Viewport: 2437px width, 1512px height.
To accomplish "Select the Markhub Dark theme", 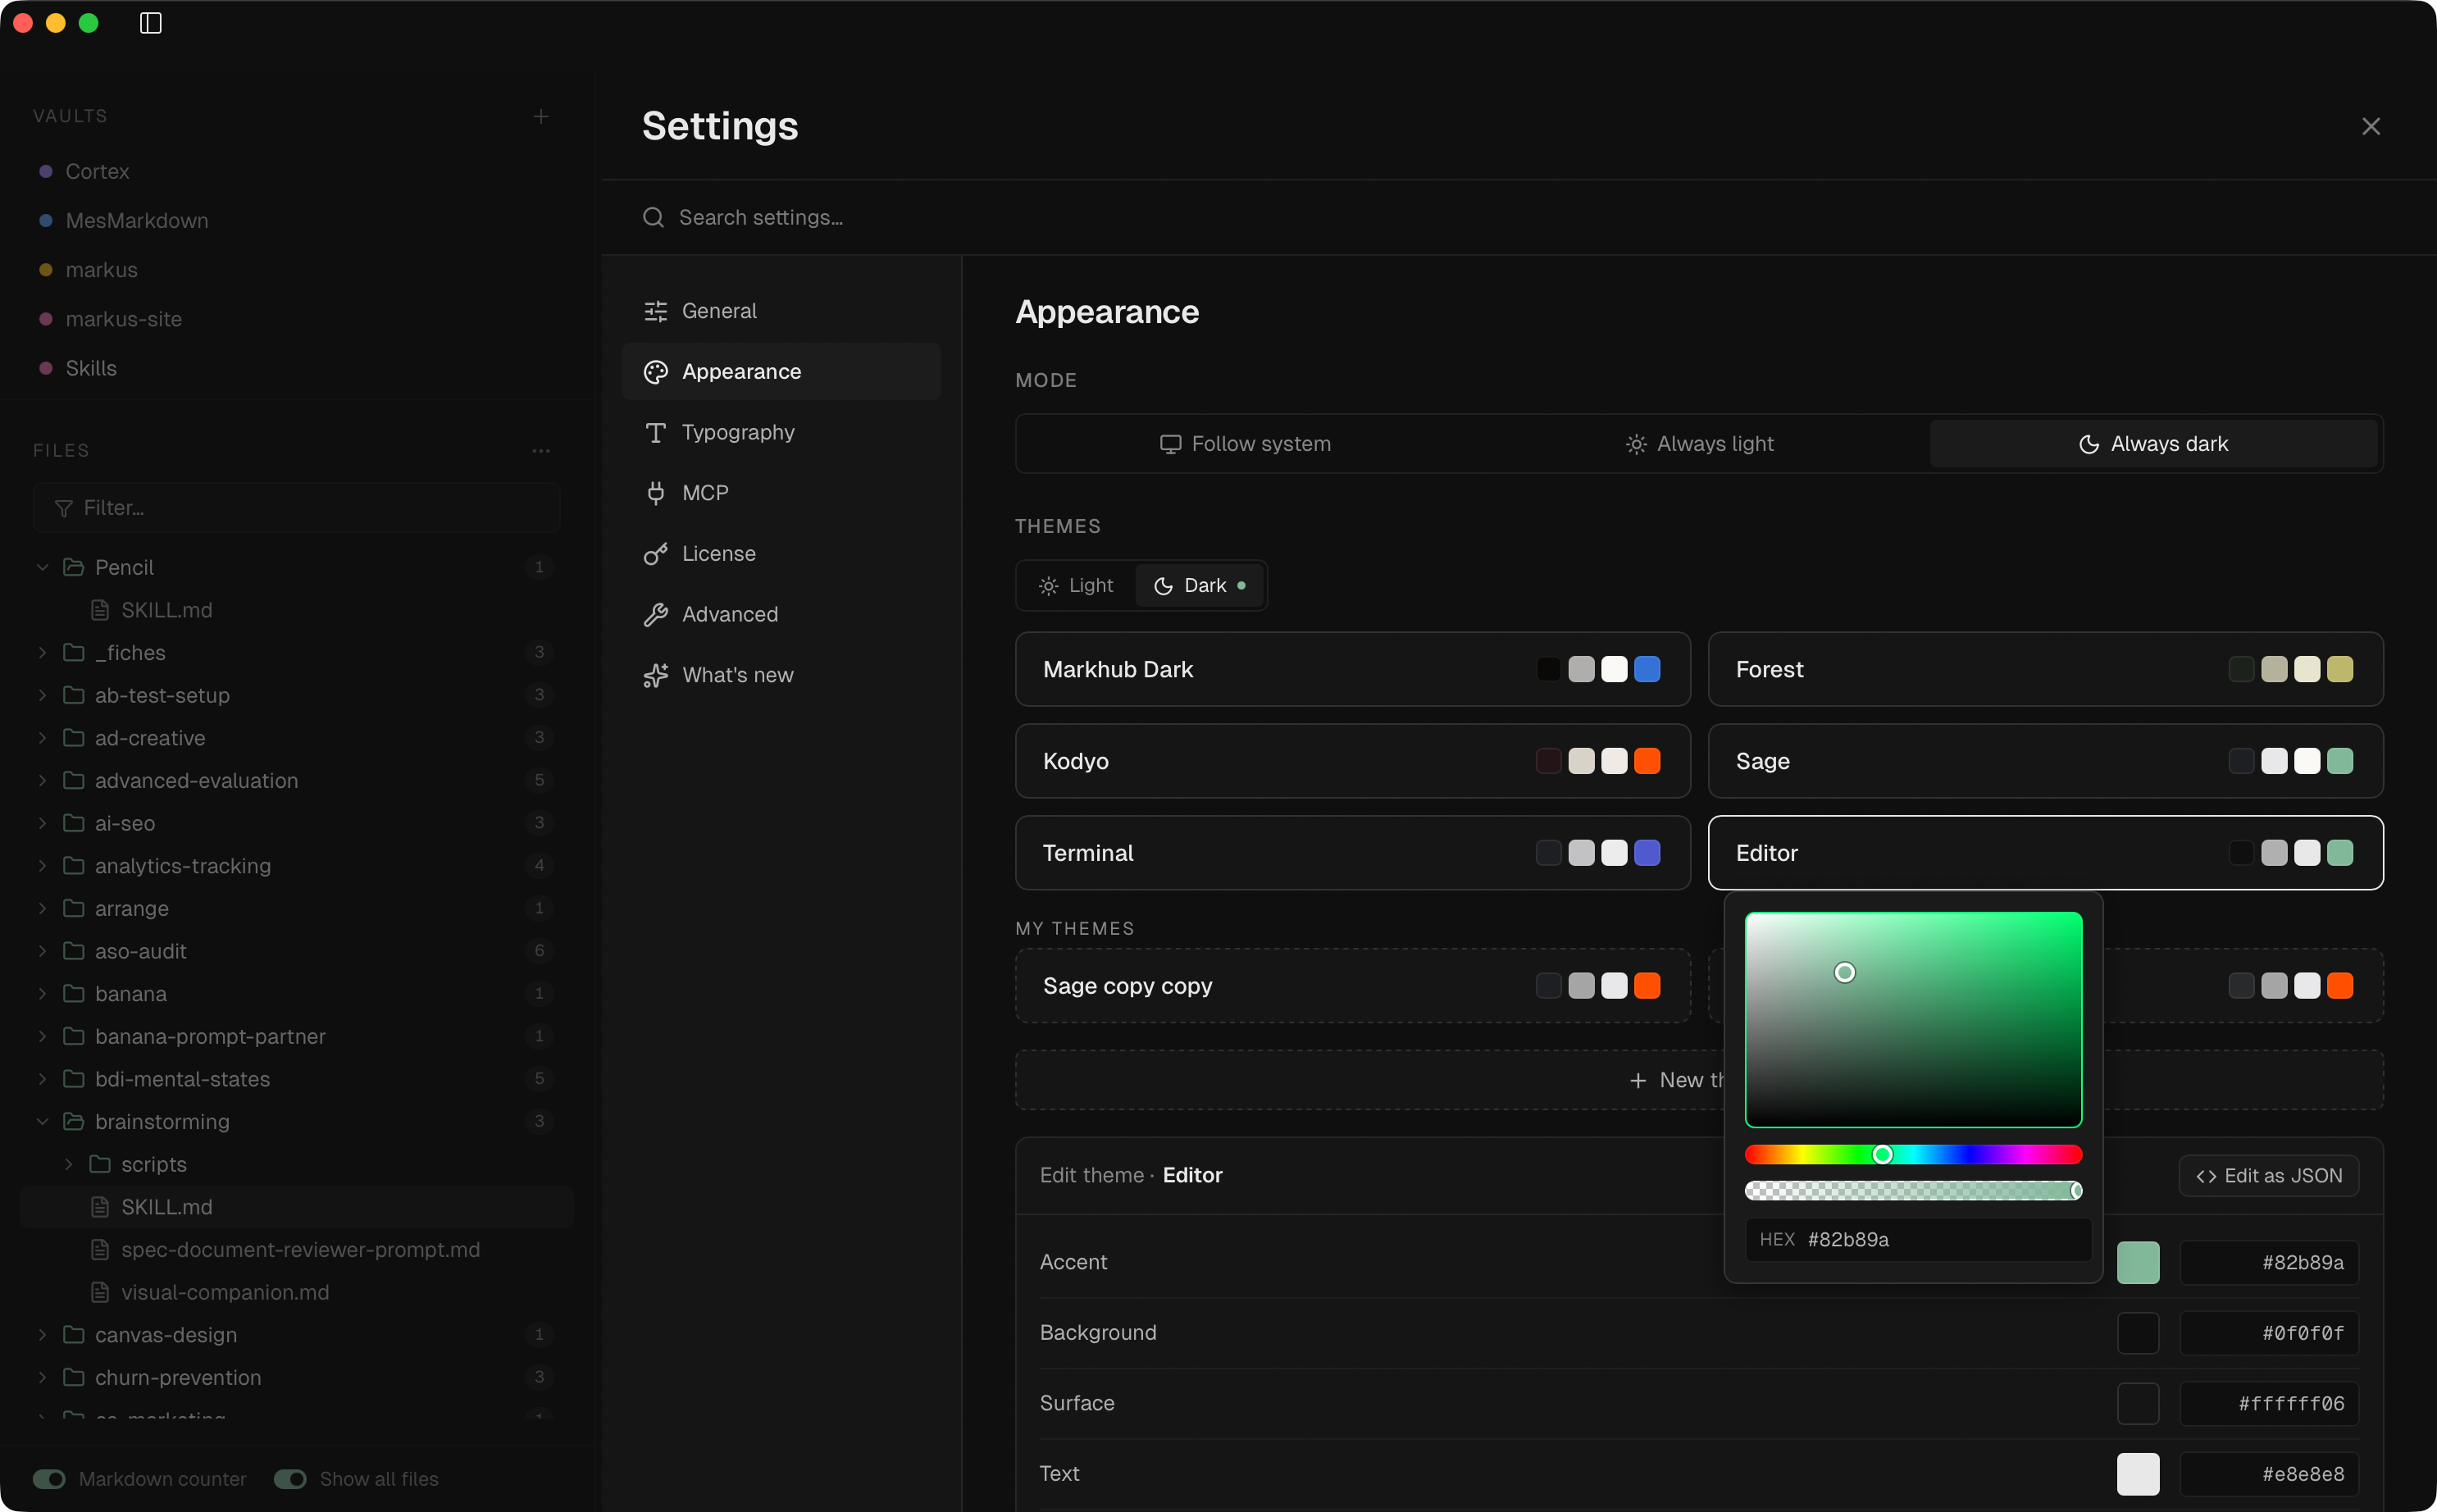I will 1352,669.
